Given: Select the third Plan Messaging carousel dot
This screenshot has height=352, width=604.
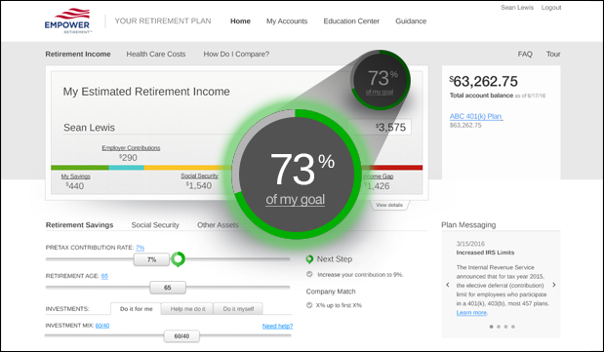Looking at the screenshot, I should click(505, 327).
